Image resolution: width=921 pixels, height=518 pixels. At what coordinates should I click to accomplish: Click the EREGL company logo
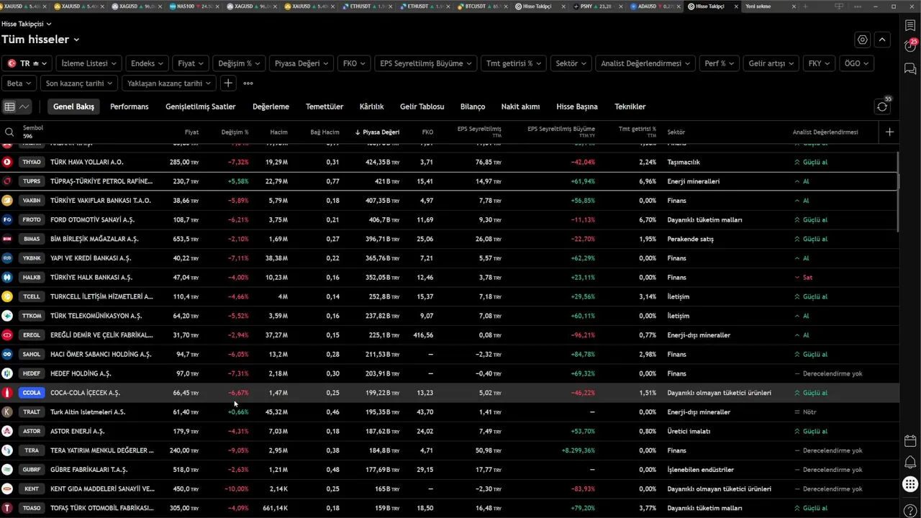pos(7,335)
